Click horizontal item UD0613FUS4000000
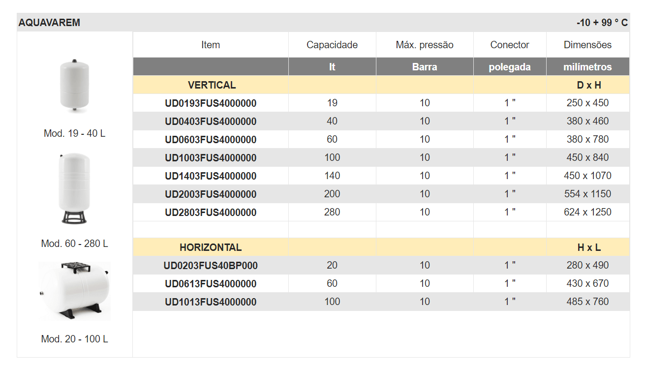Screen dimensions: 645x367 [x=211, y=284]
